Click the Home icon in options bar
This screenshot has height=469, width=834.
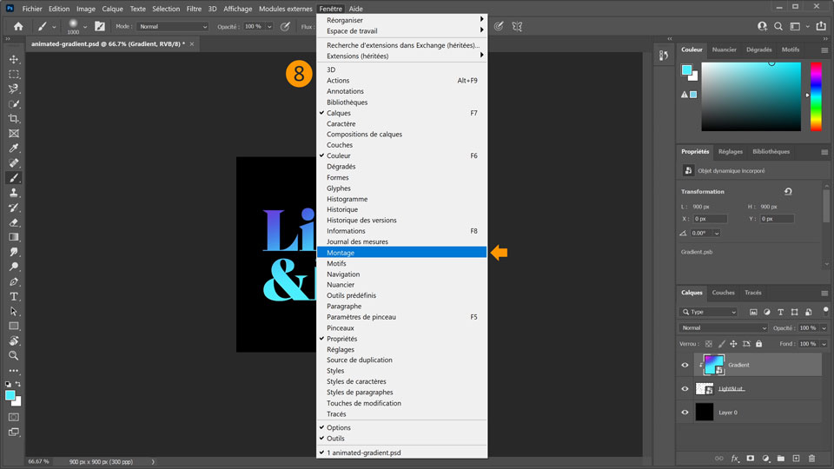point(18,26)
